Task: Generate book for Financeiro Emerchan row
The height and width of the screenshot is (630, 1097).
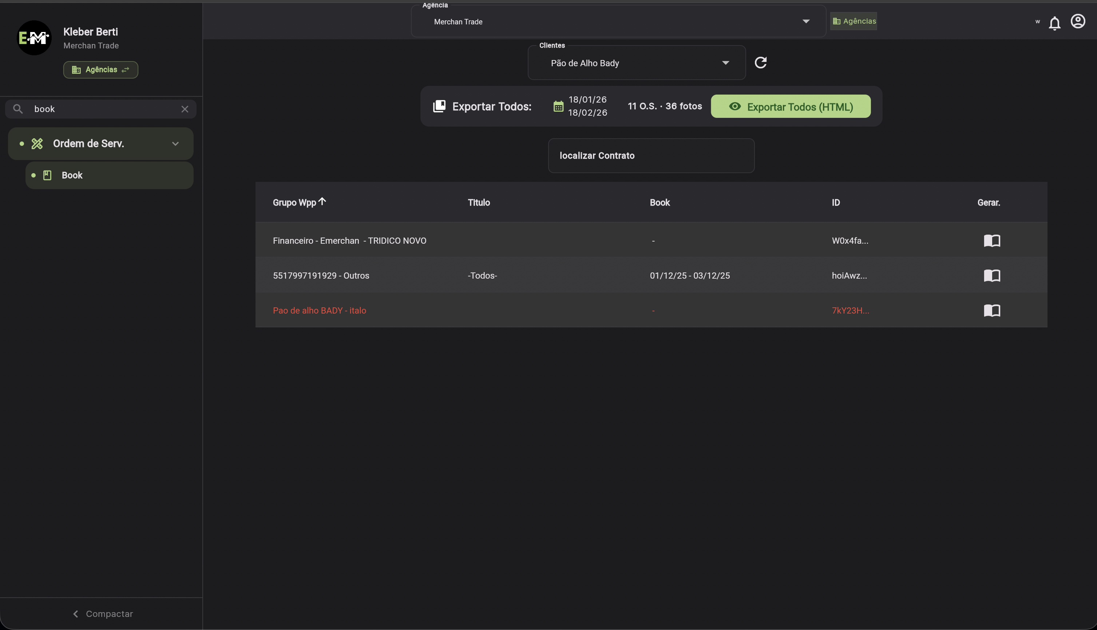Action: click(x=992, y=240)
